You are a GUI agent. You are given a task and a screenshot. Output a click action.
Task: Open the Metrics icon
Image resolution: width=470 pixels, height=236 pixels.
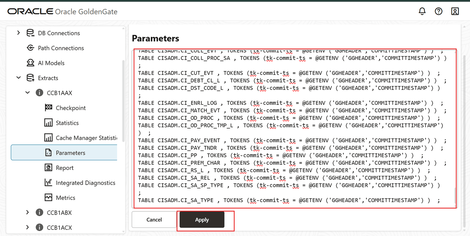[49, 197]
